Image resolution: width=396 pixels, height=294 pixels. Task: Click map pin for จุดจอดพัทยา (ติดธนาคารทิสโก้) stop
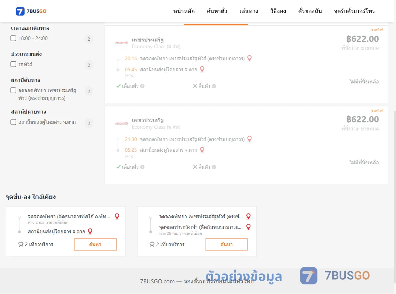117,216
